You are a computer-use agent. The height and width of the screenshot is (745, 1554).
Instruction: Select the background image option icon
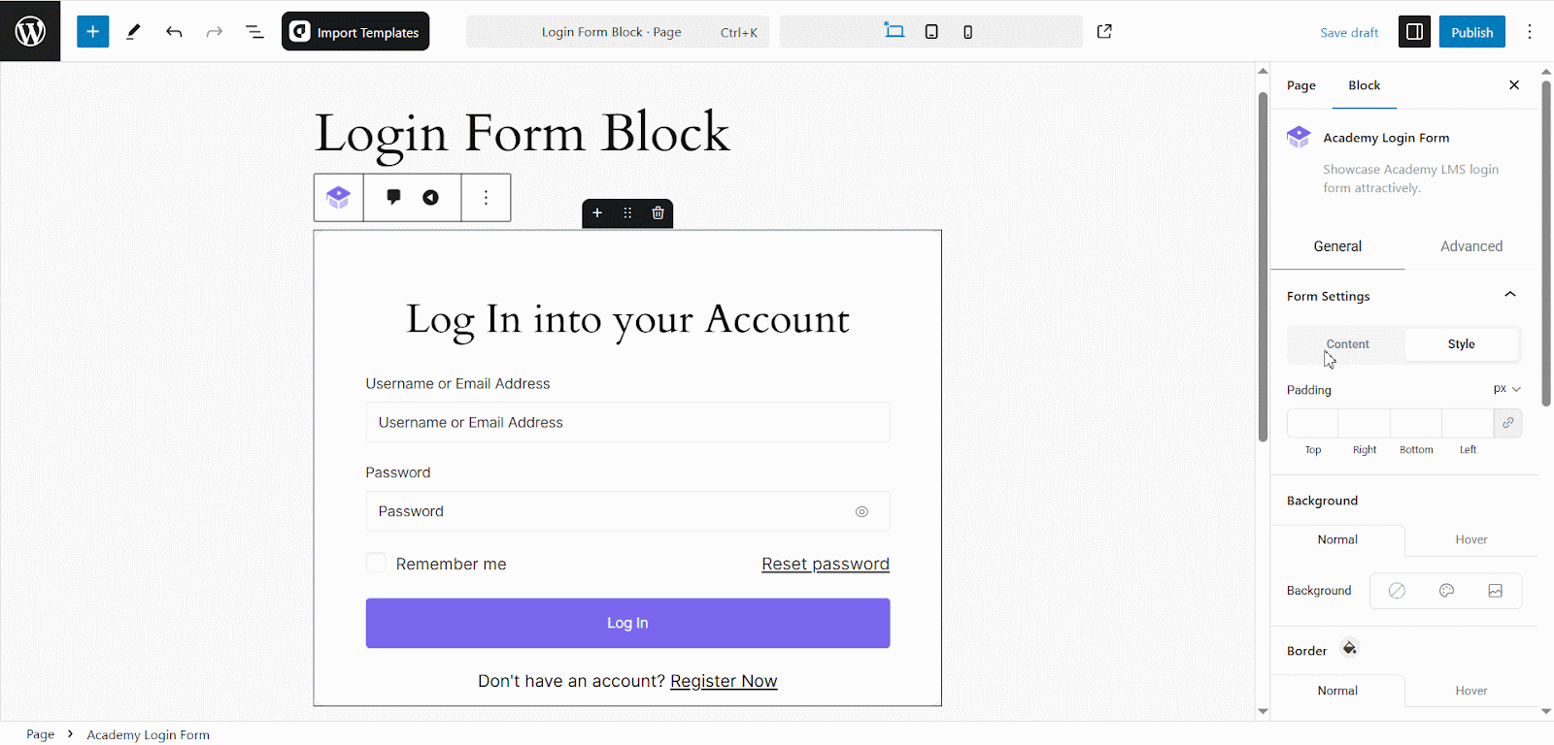pyautogui.click(x=1495, y=590)
